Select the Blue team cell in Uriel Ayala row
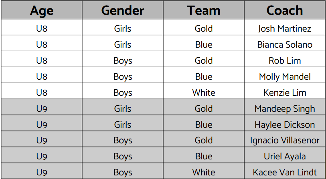This screenshot has width=326, height=179. [204, 155]
